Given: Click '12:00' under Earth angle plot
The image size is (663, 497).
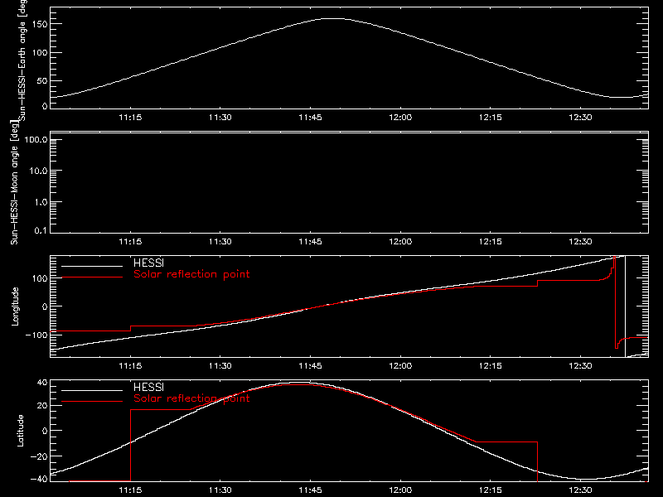Looking at the screenshot, I should pyautogui.click(x=400, y=117).
